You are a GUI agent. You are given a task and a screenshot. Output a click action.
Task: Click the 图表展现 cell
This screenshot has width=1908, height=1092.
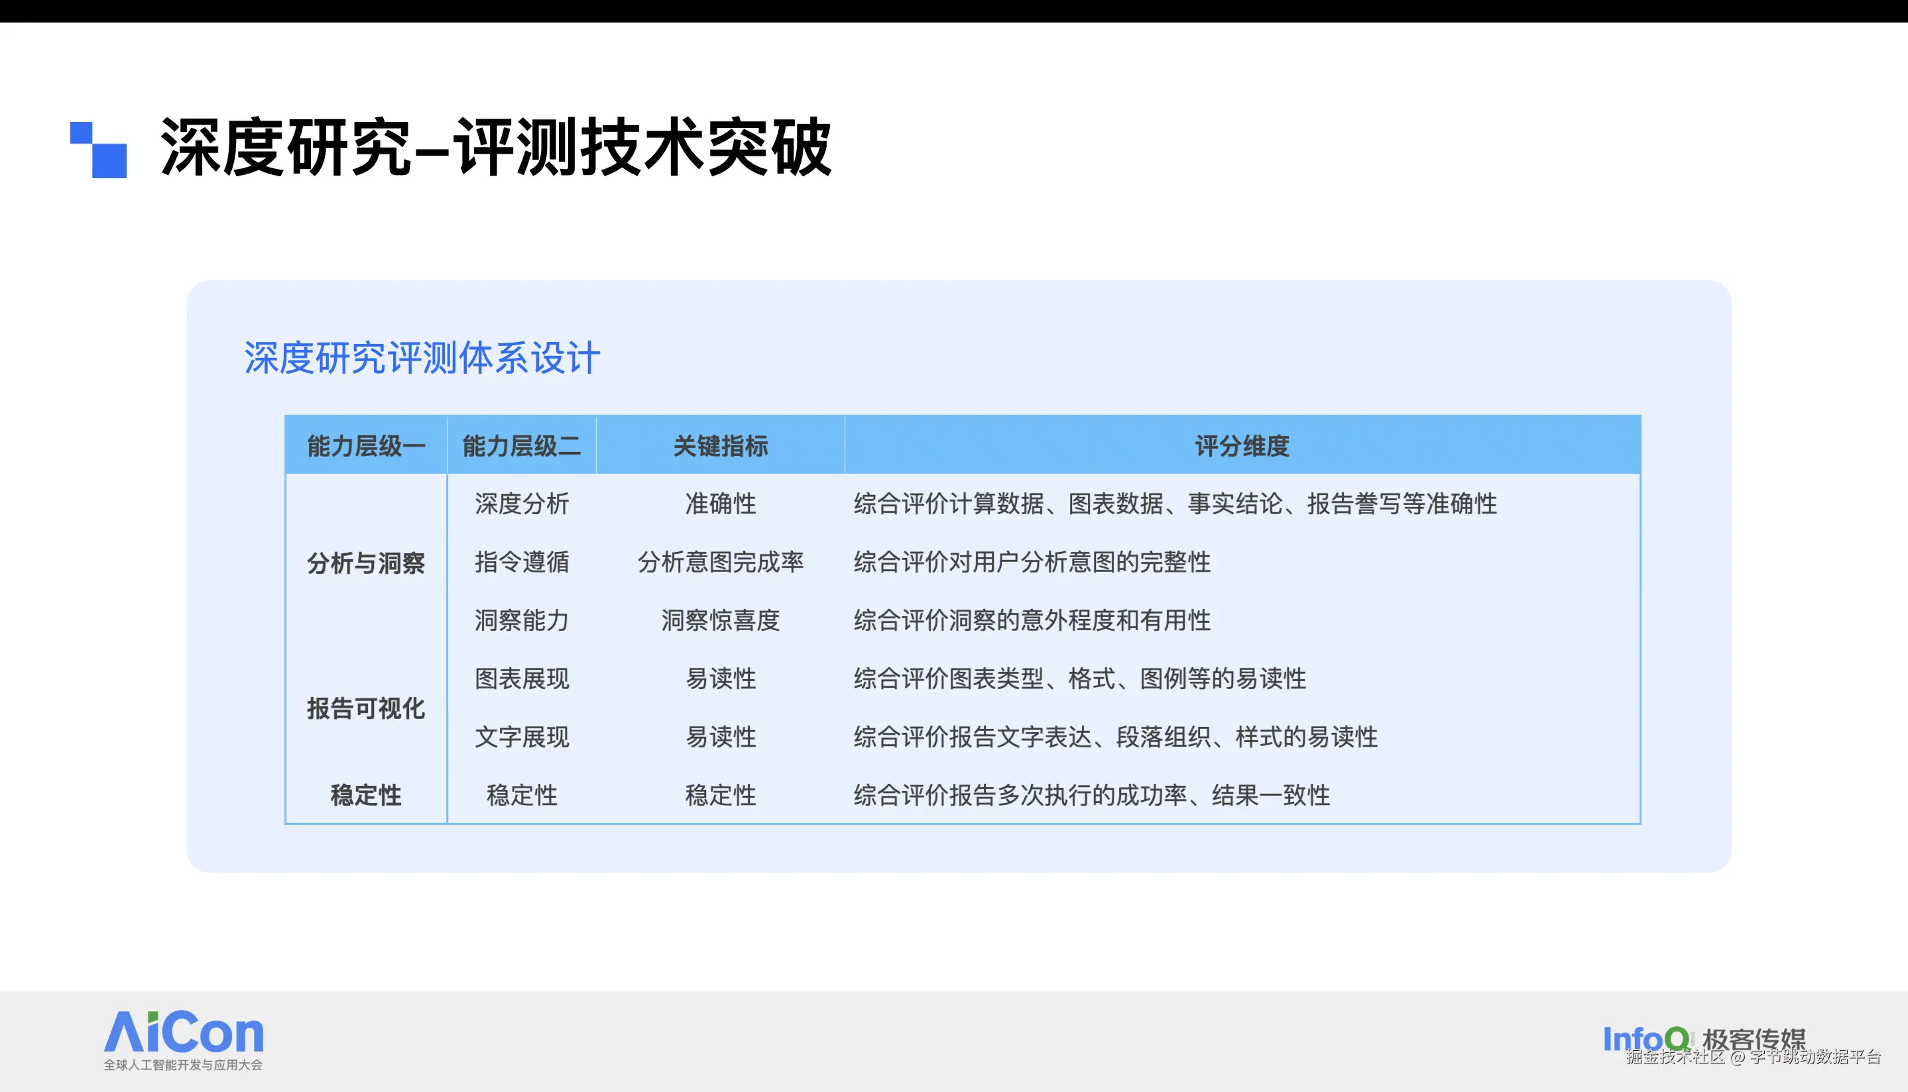522,679
